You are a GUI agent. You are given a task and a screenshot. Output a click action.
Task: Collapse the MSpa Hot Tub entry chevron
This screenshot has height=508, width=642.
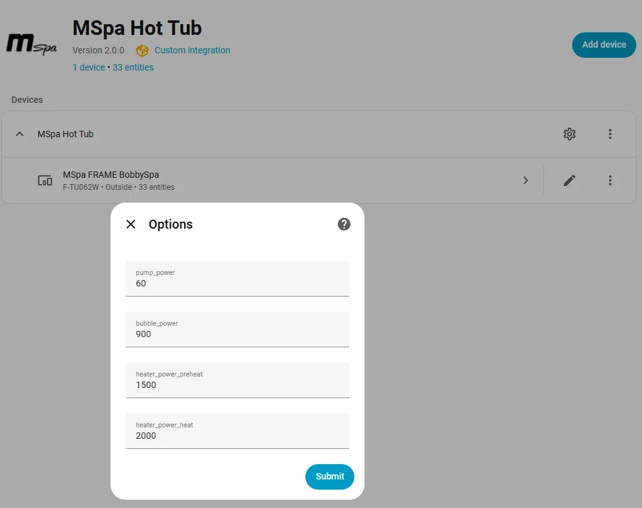tap(19, 134)
